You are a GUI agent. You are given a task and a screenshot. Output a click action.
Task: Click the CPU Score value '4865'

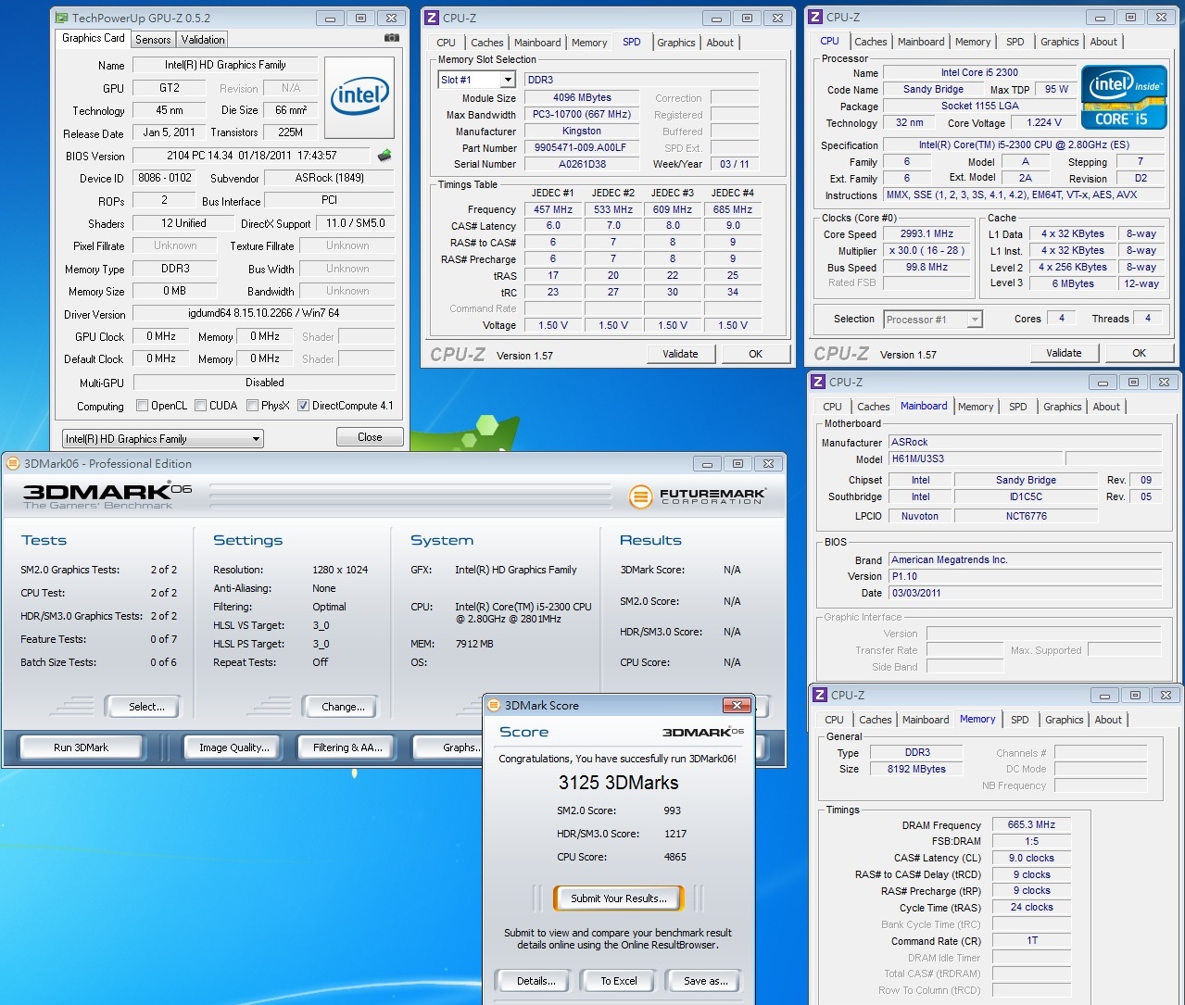(674, 857)
